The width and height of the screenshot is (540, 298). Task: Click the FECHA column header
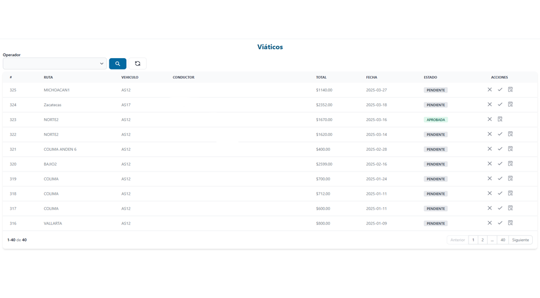pos(371,77)
